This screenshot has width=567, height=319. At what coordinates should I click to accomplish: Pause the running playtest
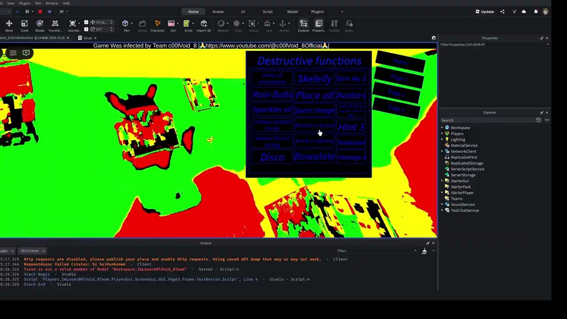(27, 12)
